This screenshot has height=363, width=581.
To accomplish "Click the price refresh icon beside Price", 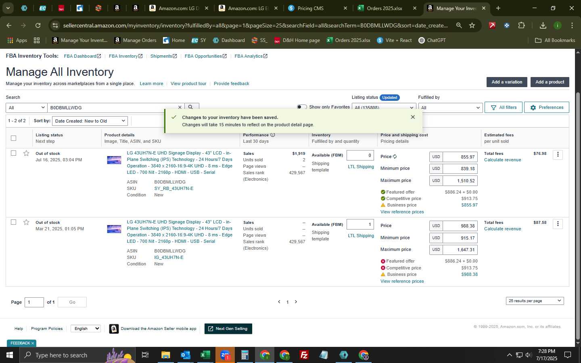I will coord(395,156).
